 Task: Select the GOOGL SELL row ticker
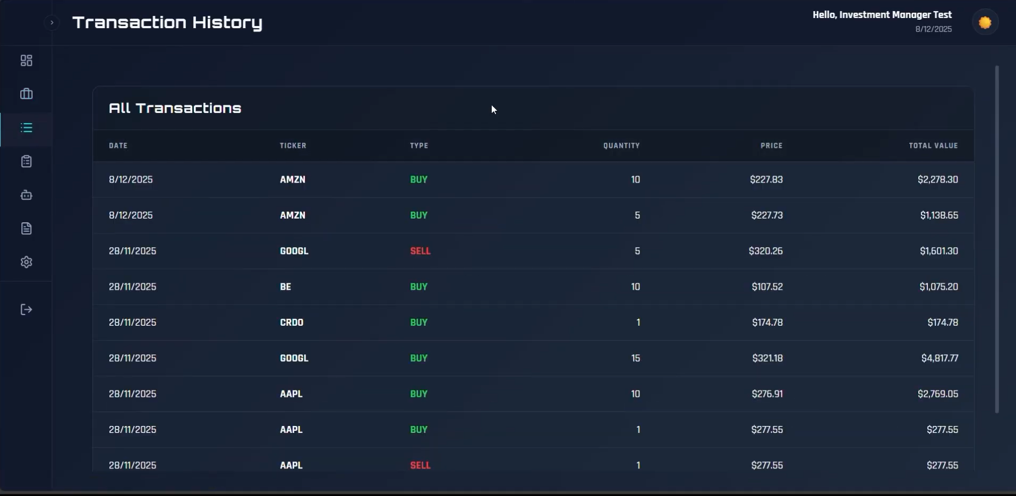(x=294, y=251)
